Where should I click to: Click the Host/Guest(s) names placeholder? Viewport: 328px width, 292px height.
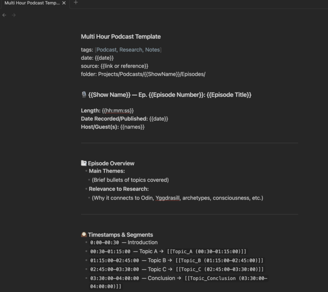pyautogui.click(x=132, y=127)
